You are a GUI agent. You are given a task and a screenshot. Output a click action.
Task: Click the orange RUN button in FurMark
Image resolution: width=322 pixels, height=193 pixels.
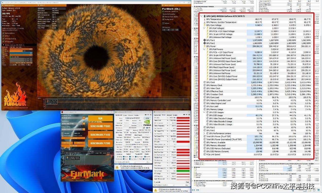(x=100, y=118)
